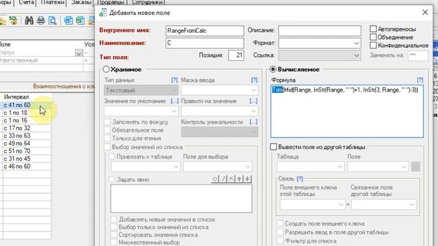The height and width of the screenshot is (246, 438).
Task: Select the Вычисляемое radio button
Action: coord(273,69)
